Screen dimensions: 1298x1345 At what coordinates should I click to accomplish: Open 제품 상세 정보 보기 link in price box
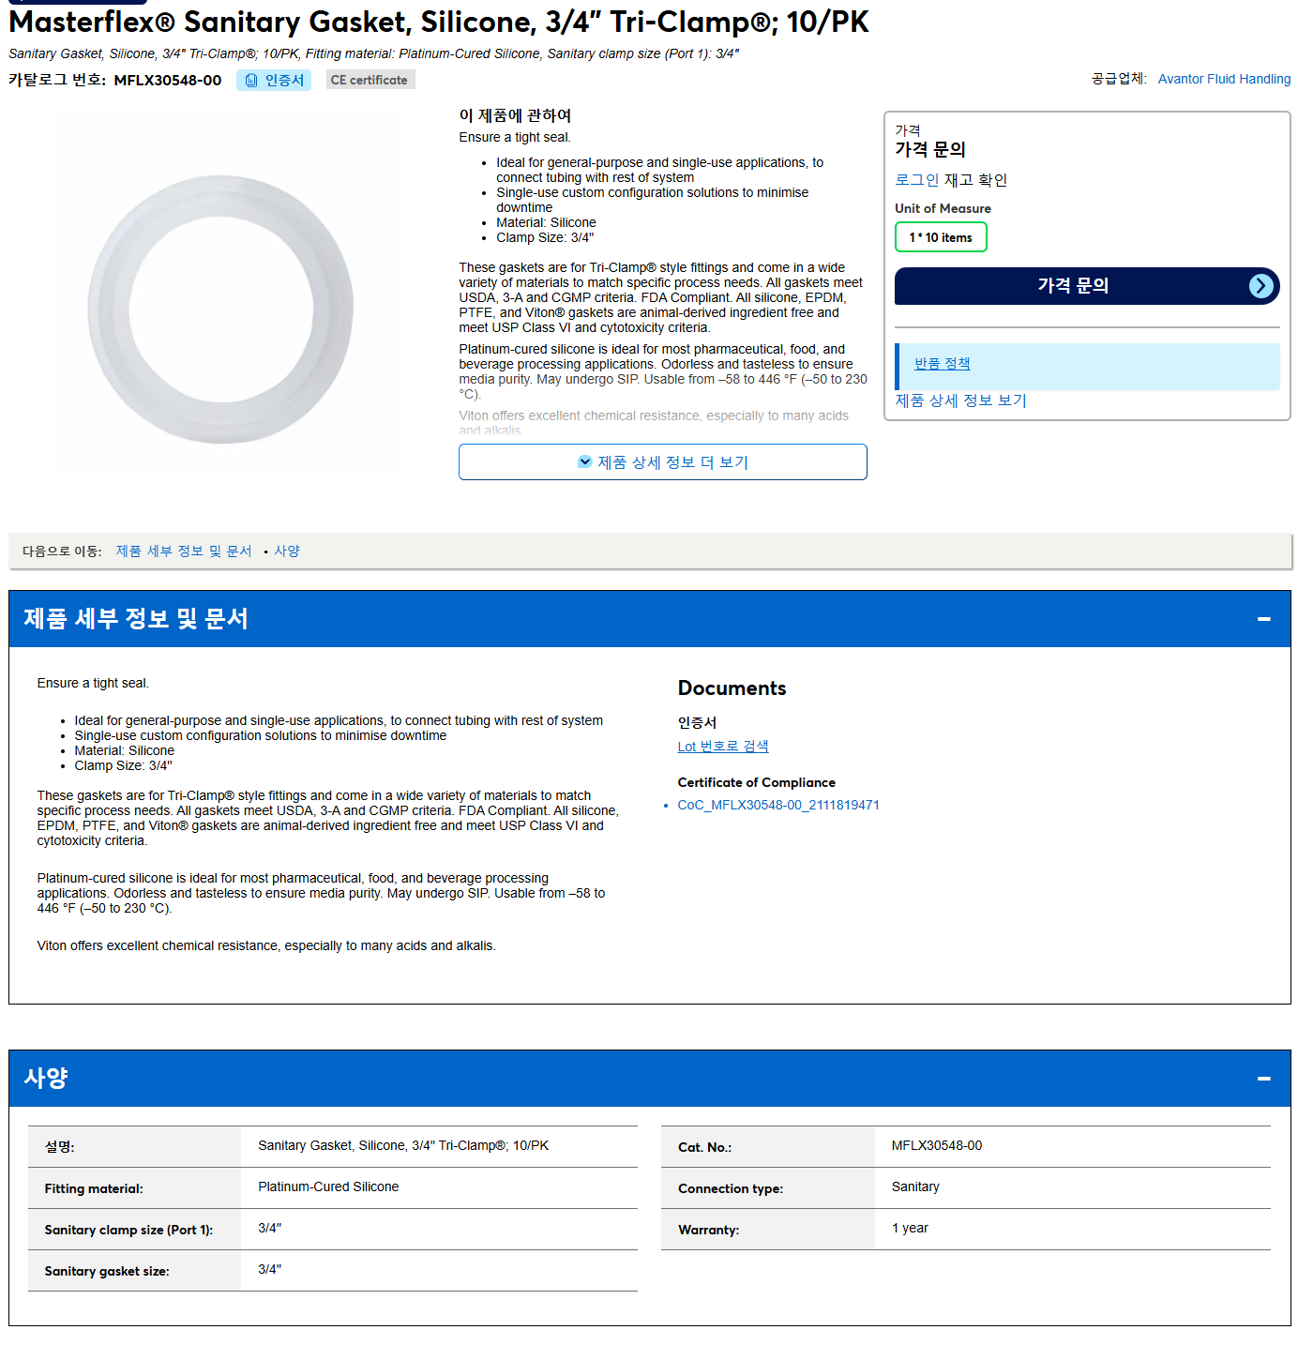coord(960,400)
